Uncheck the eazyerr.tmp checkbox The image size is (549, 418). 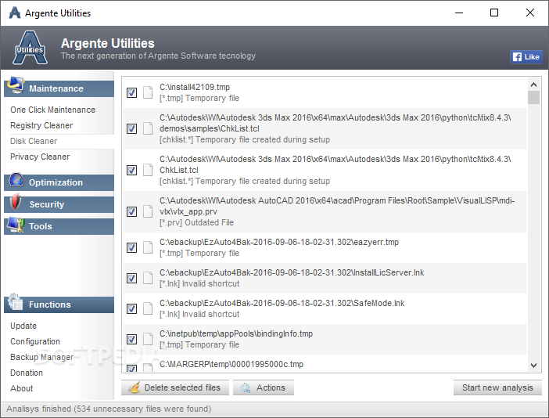(131, 247)
